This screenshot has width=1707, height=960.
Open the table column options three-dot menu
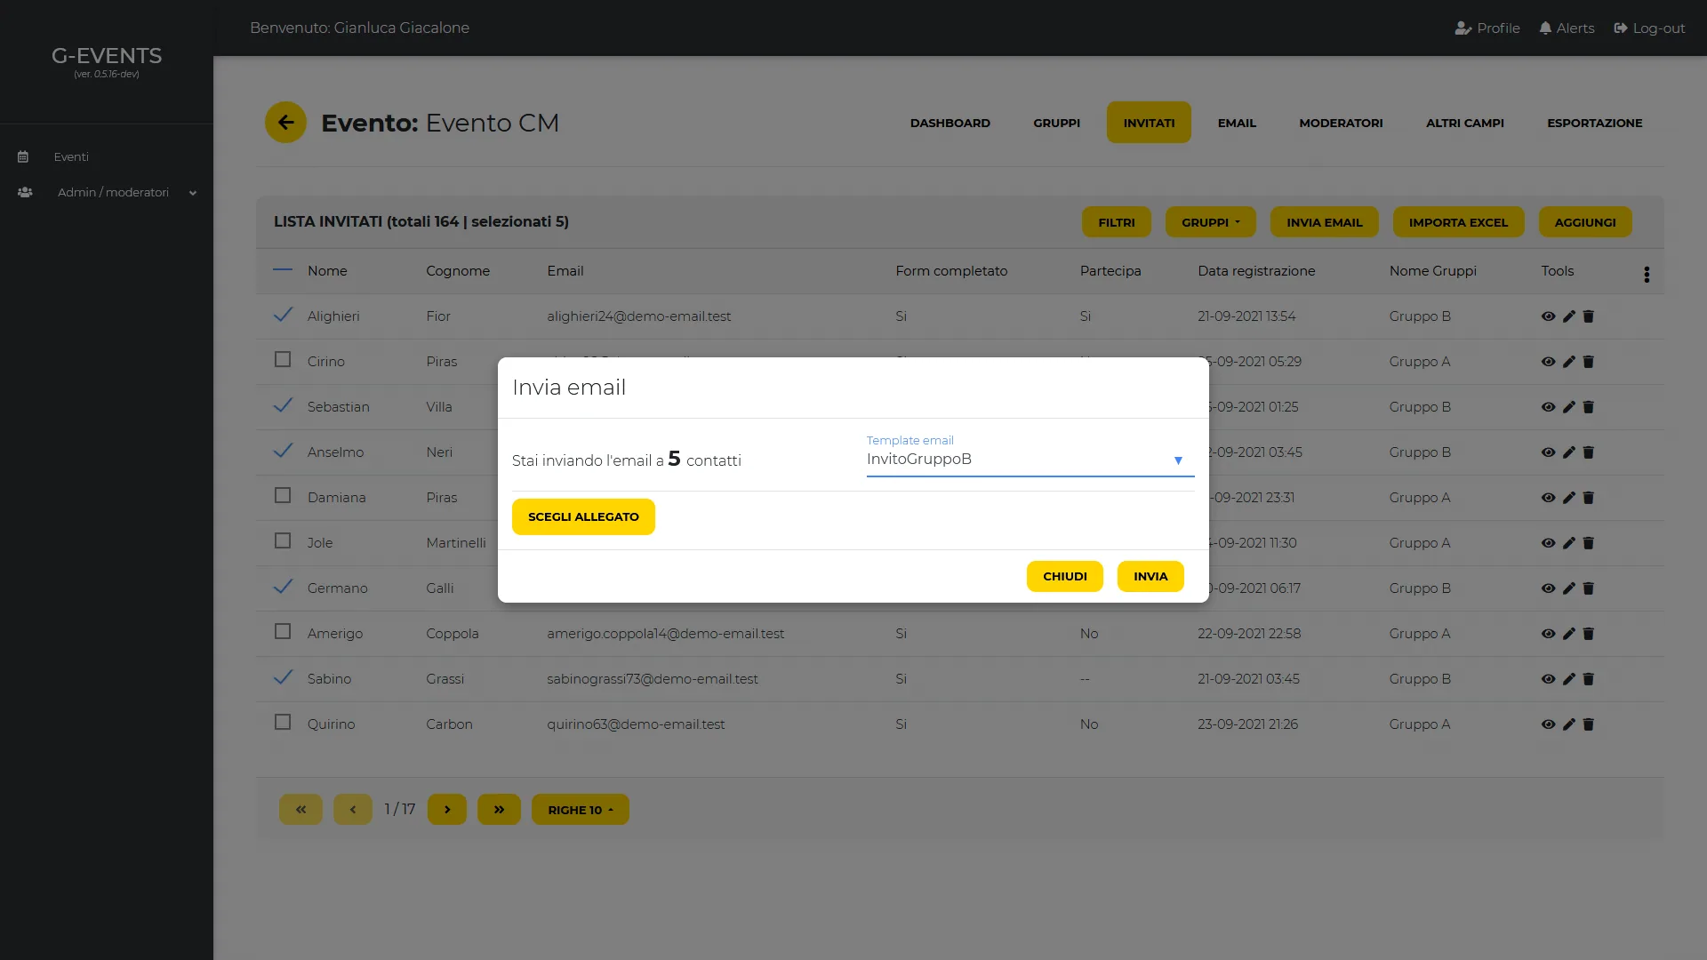click(1647, 275)
